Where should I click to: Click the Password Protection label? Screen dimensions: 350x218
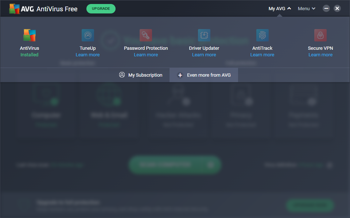[x=146, y=48]
